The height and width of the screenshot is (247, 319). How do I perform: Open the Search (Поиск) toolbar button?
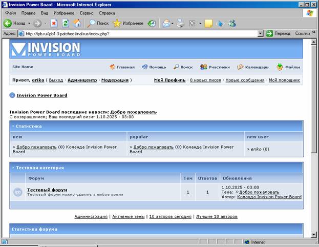tap(97, 23)
